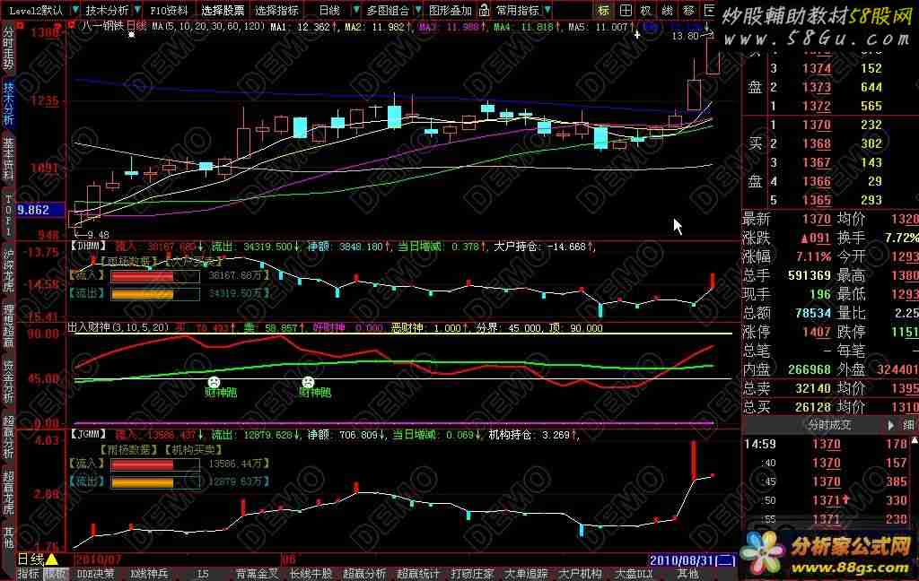This screenshot has height=581, width=919.
Task: Open 沪深龙虎 side tab
Action: click(x=8, y=271)
